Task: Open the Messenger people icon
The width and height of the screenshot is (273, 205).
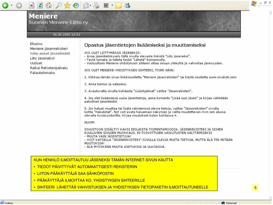Action: pyautogui.click(x=127, y=6)
